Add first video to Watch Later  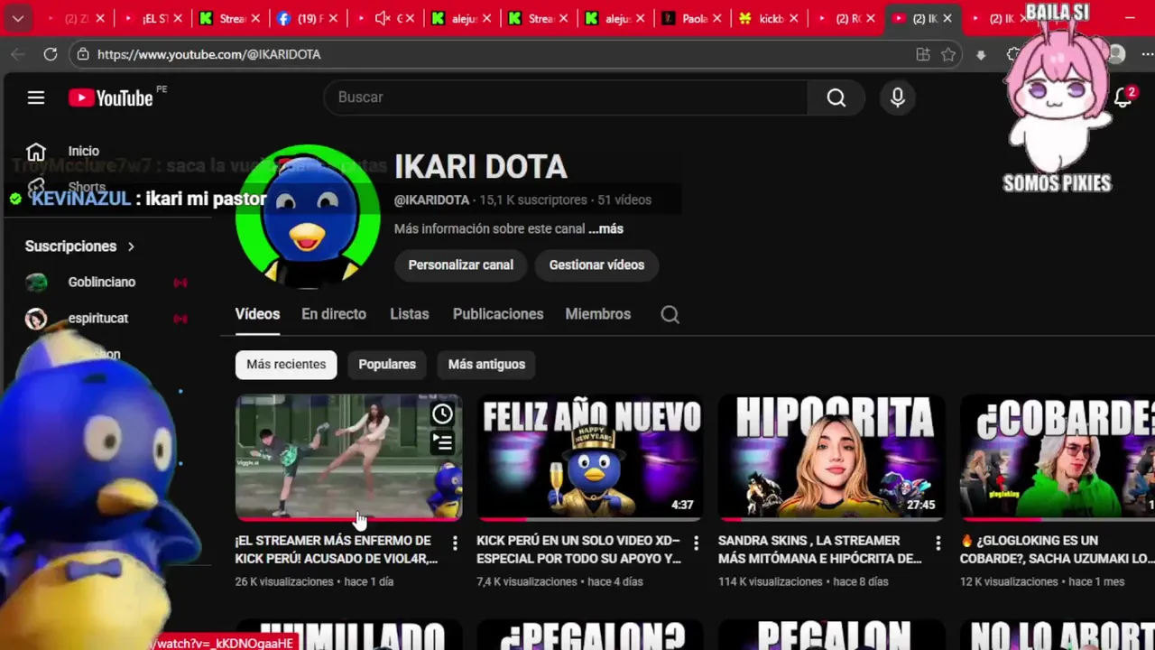[x=442, y=414]
